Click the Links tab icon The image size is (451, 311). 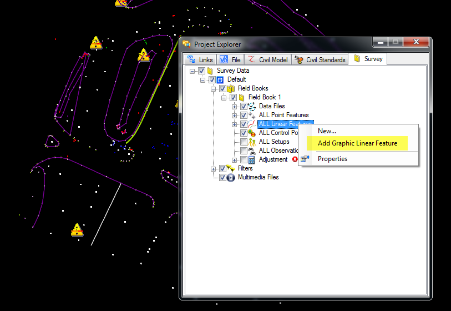click(191, 59)
